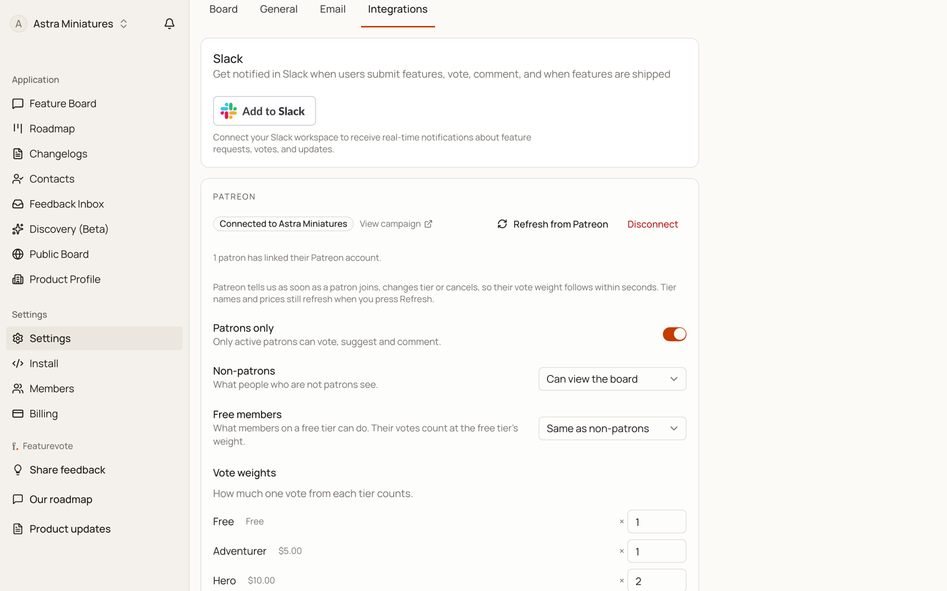Click the "$5.00" Adventurer price
The image size is (947, 591).
290,551
